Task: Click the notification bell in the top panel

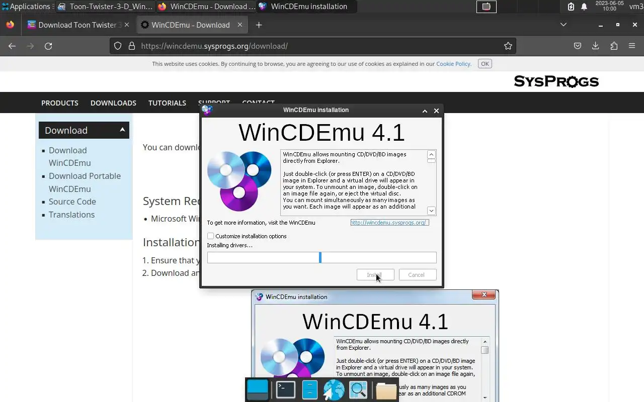Action: tap(584, 7)
